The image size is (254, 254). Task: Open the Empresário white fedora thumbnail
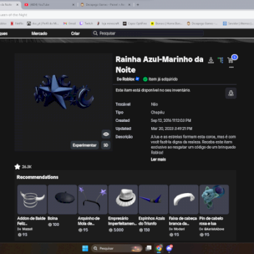point(123,199)
